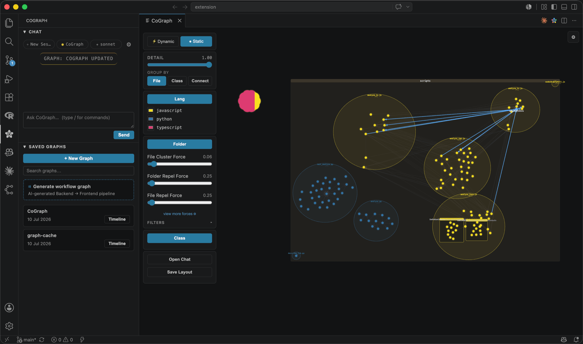Click the sync changes icon in status bar
The width and height of the screenshot is (583, 344).
42,340
